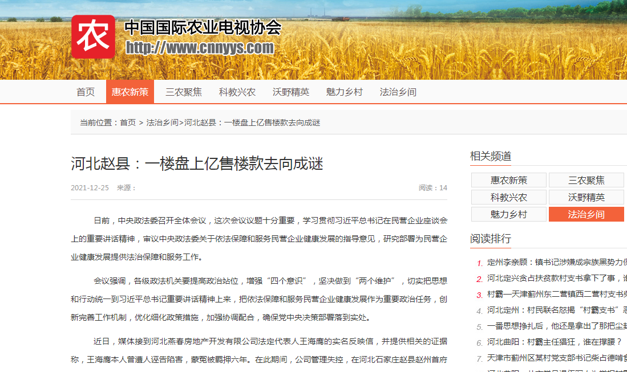Open 魅力乡村 in the navigation bar

point(344,92)
